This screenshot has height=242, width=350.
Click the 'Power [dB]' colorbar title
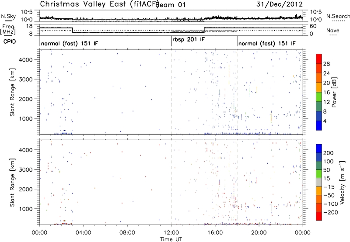point(334,92)
